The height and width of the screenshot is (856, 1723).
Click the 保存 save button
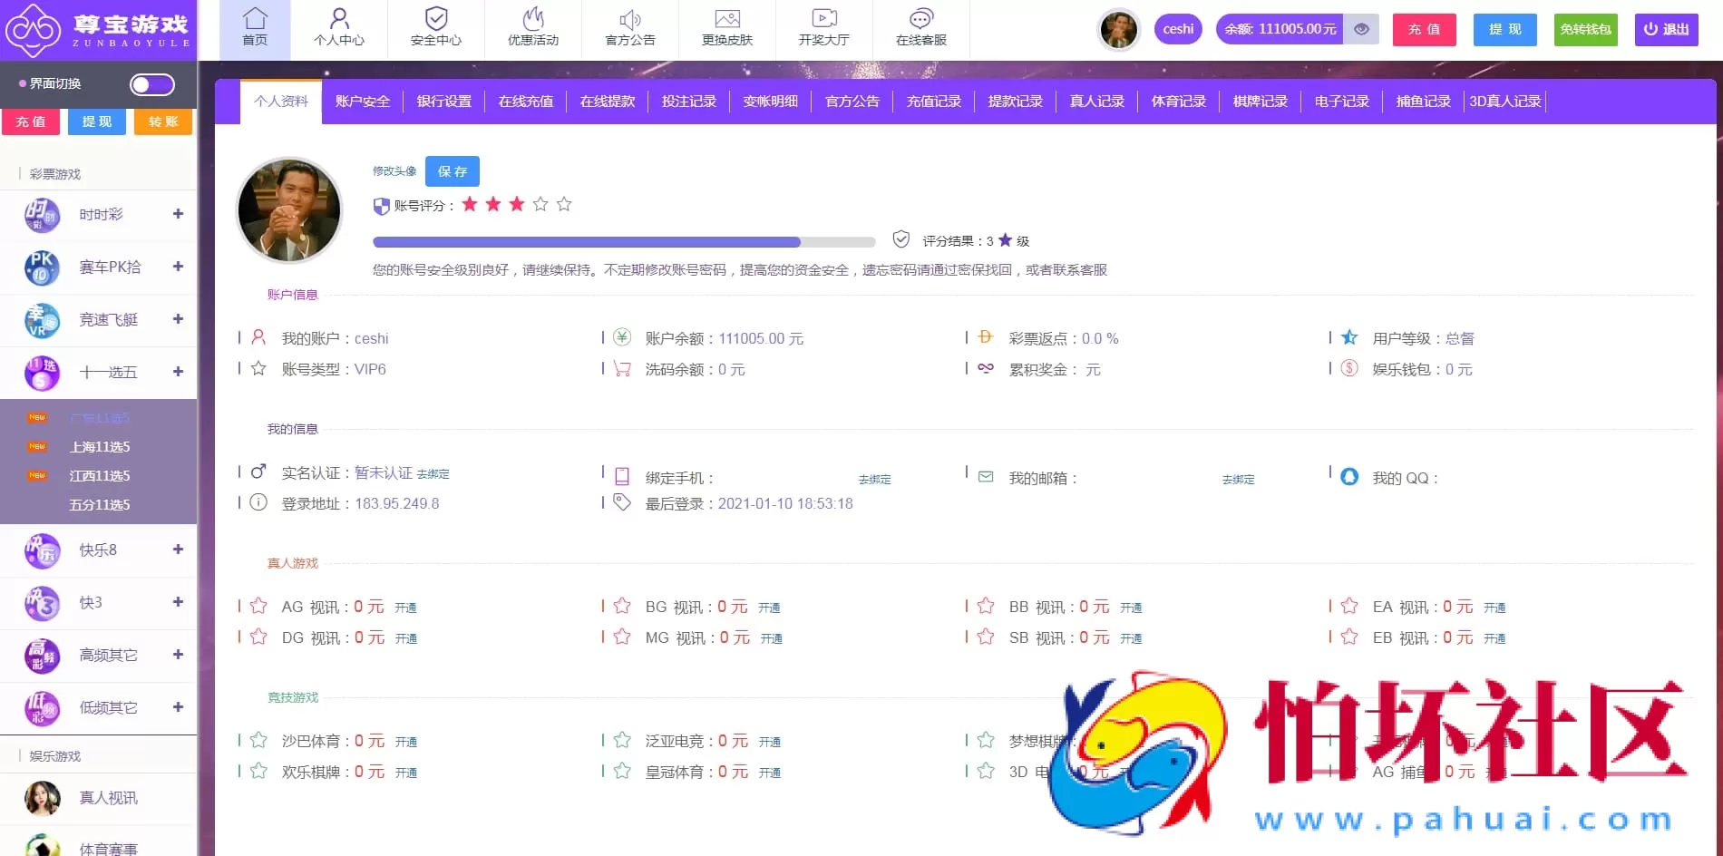coord(452,170)
